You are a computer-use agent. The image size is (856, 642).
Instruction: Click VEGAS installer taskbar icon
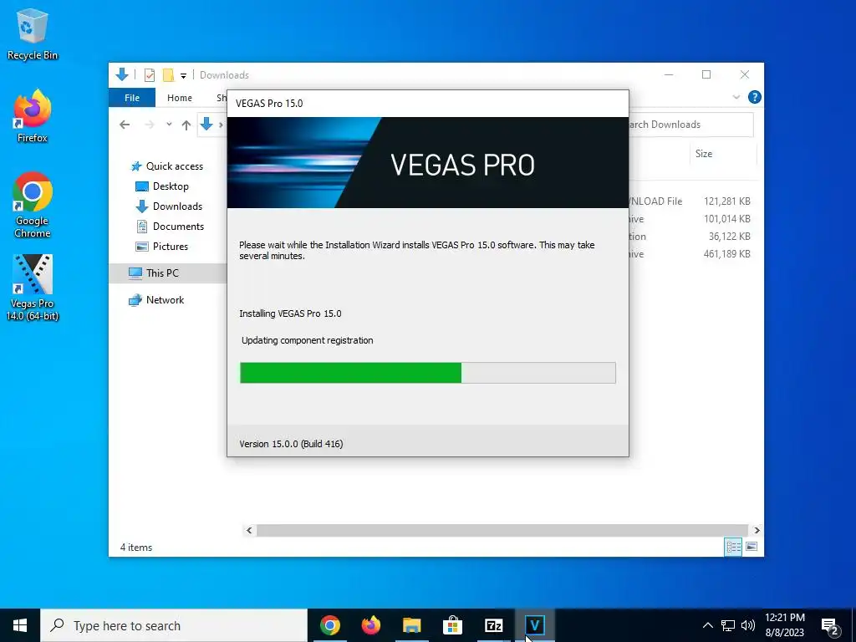point(534,625)
